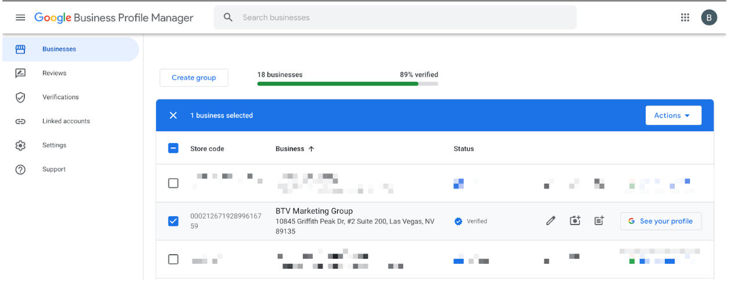
Task: Close the selection bar with X
Action: [173, 115]
